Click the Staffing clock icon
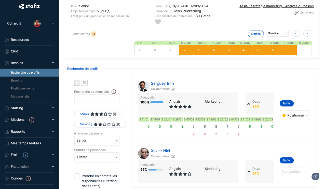 (x=7, y=108)
